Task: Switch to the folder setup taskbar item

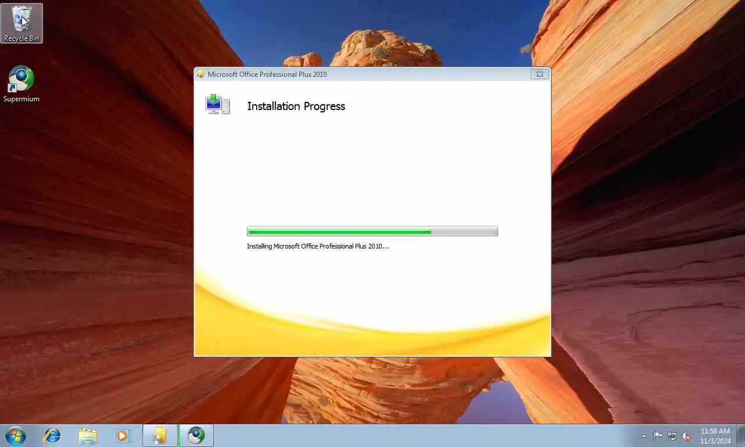Action: pyautogui.click(x=160, y=435)
